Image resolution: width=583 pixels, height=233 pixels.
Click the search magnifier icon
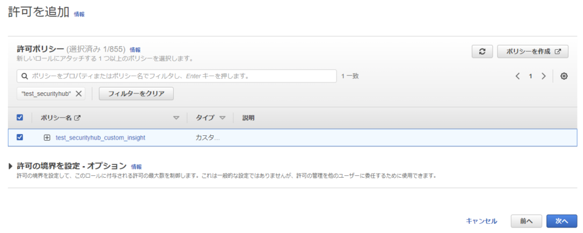pos(24,76)
